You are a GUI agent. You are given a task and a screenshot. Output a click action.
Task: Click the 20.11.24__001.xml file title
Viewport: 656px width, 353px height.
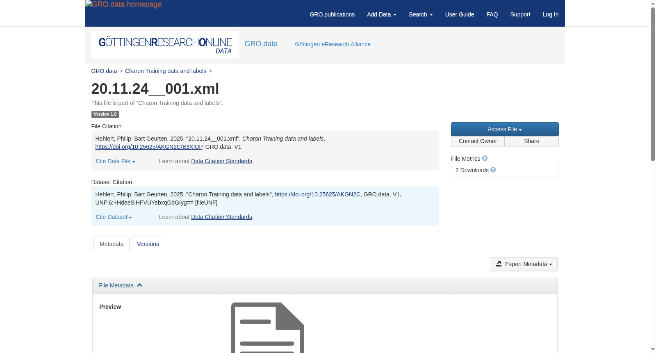(x=155, y=89)
